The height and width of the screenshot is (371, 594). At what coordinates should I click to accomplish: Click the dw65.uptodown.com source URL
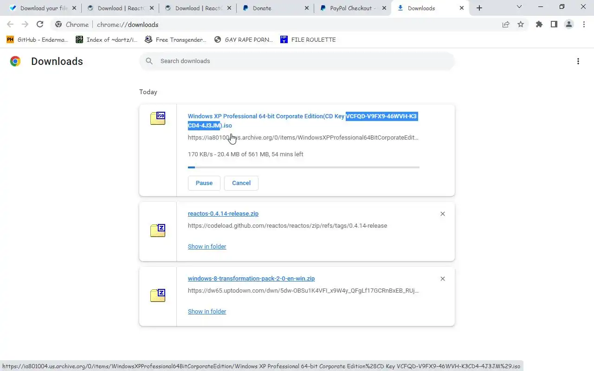[303, 291]
